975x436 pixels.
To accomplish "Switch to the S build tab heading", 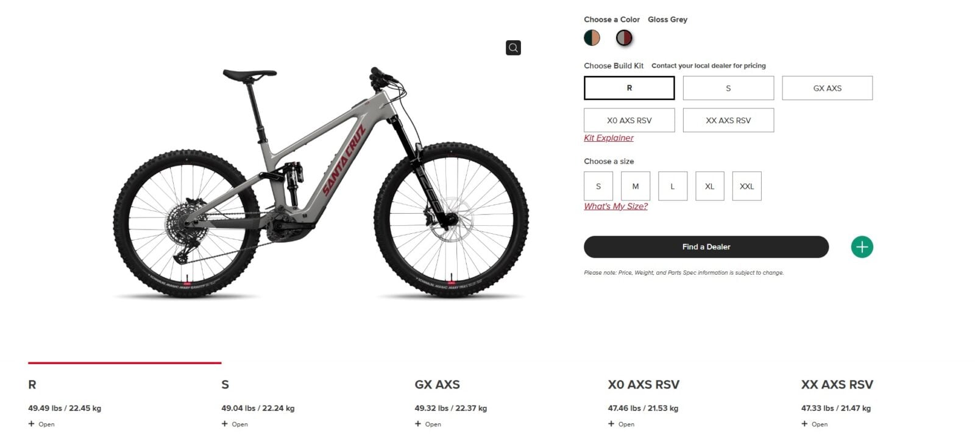I will [225, 384].
